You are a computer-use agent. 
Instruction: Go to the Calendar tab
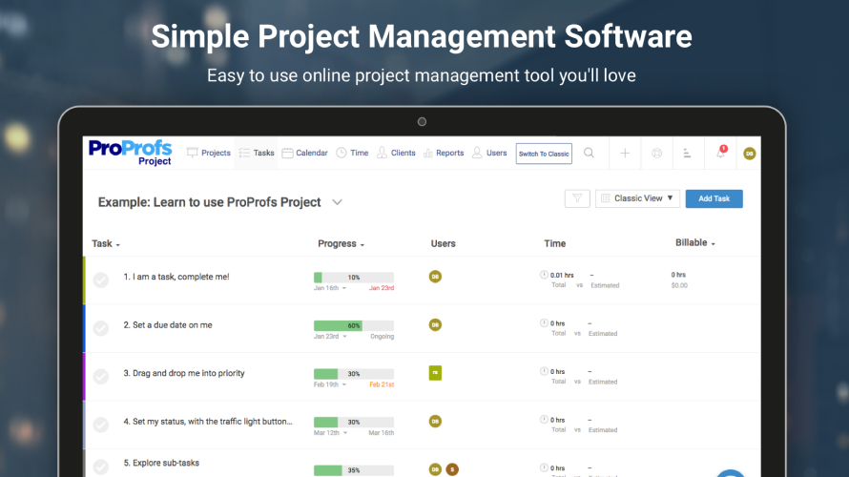click(304, 153)
